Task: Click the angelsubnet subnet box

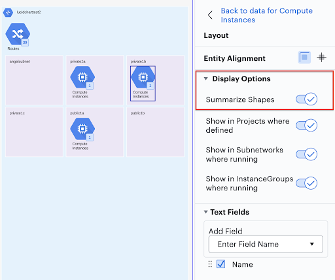Action: tap(34, 80)
